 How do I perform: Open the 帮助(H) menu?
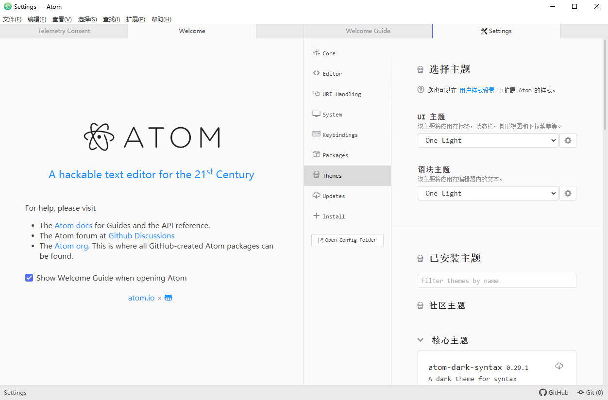[x=161, y=19]
